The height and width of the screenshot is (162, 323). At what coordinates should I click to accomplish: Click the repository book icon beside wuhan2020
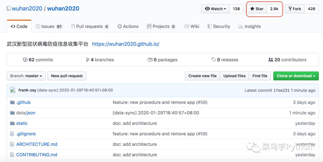click(8, 8)
